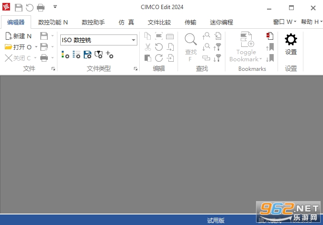The height and width of the screenshot is (225, 323).
Task: Click the large 查找 F magnifier button
Action: click(x=191, y=47)
